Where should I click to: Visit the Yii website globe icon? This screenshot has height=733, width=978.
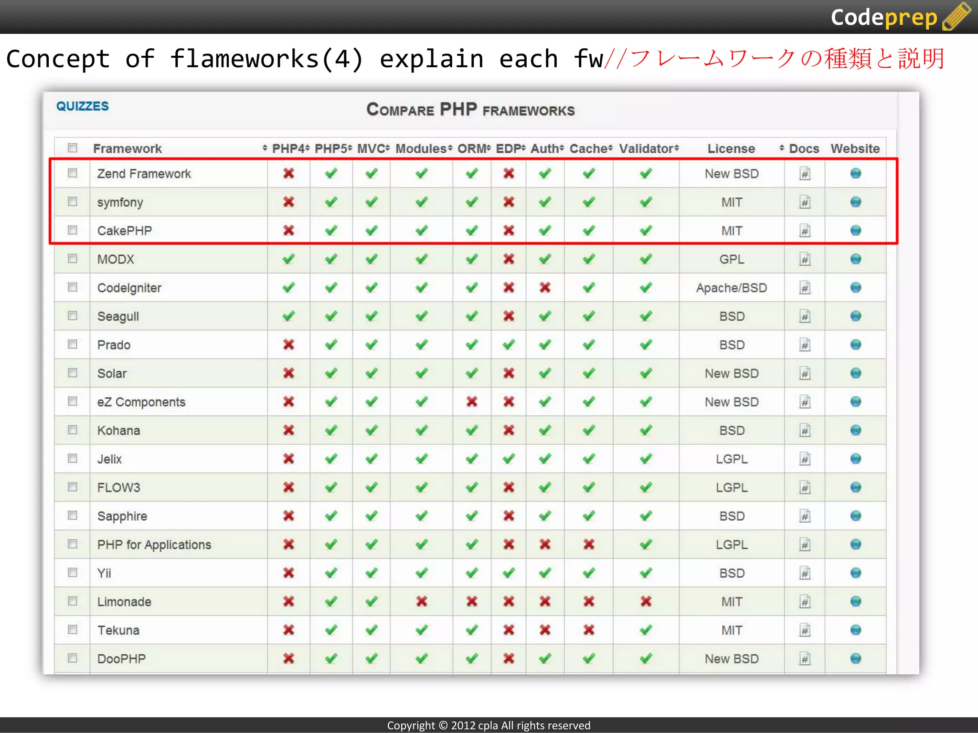(855, 573)
